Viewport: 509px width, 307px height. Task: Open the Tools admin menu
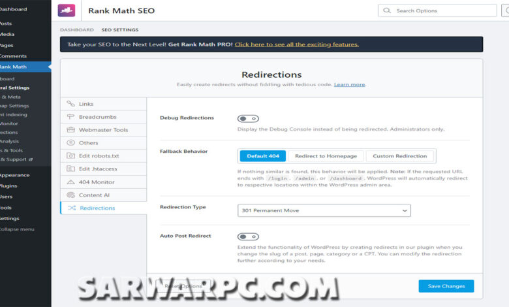tap(25, 207)
